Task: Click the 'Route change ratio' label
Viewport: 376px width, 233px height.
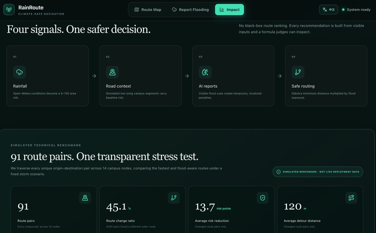Action: (120, 221)
